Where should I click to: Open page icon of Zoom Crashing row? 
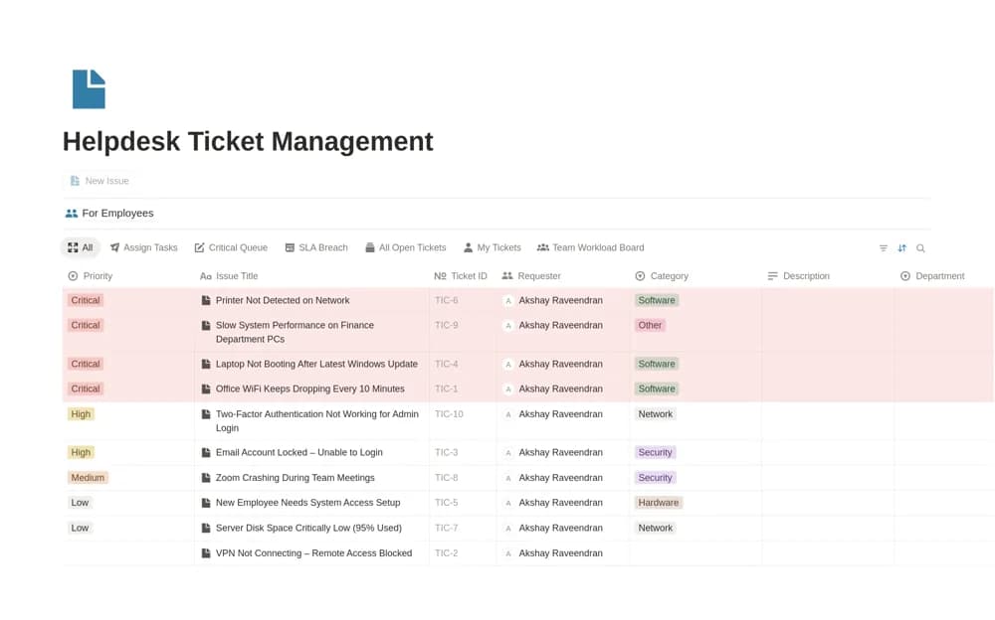coord(206,478)
